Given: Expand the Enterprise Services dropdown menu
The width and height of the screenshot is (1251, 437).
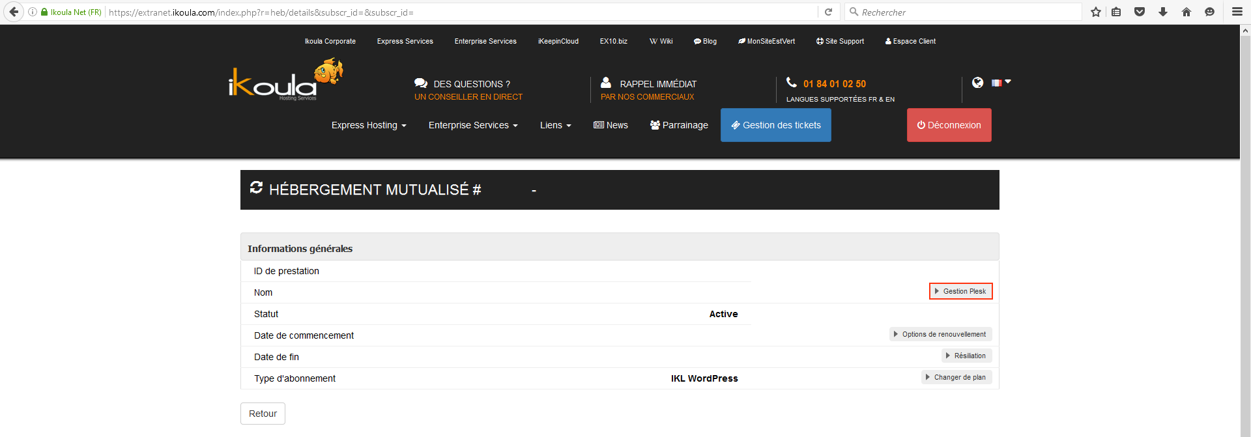Looking at the screenshot, I should click(x=473, y=125).
